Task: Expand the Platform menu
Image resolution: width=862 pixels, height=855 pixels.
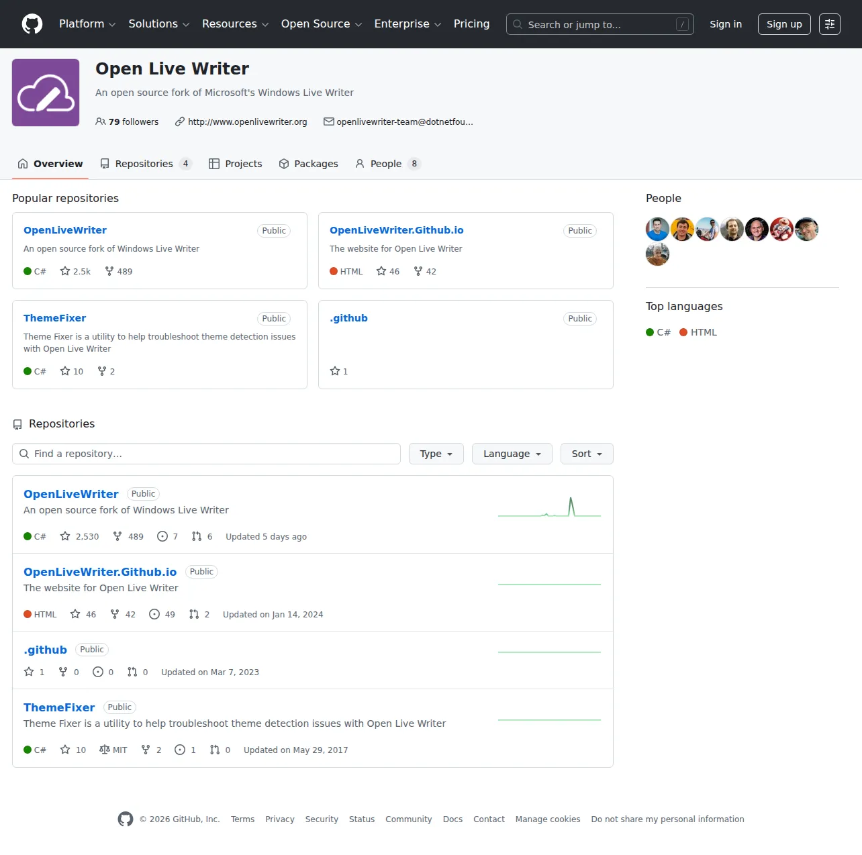Action: click(x=87, y=24)
